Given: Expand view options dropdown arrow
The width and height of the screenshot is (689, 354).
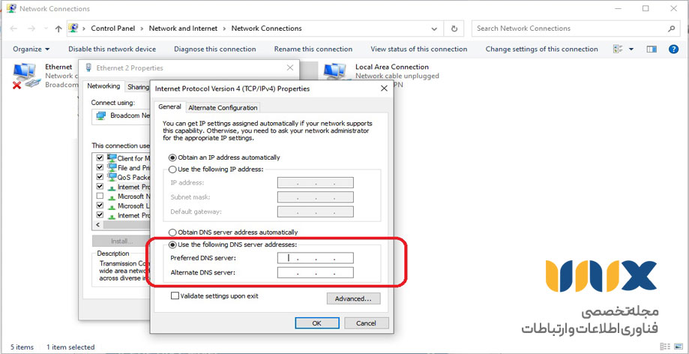Looking at the screenshot, I should (x=631, y=49).
